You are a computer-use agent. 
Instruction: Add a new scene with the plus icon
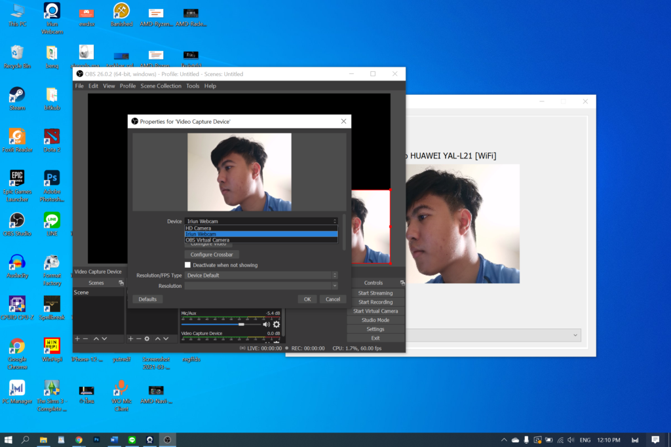(77, 338)
